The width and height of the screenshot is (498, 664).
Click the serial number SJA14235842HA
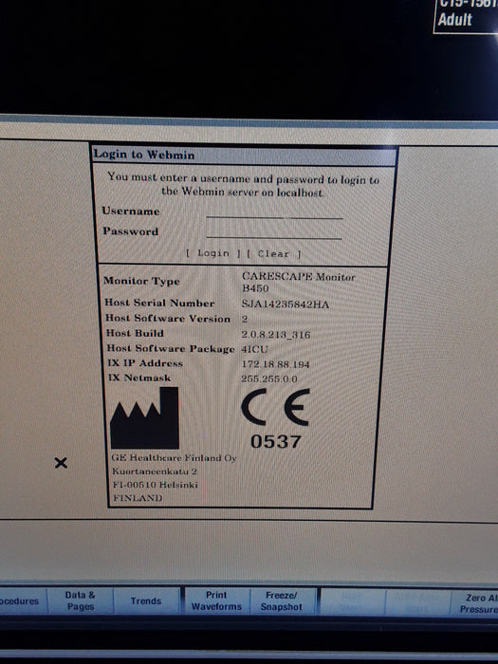(285, 304)
